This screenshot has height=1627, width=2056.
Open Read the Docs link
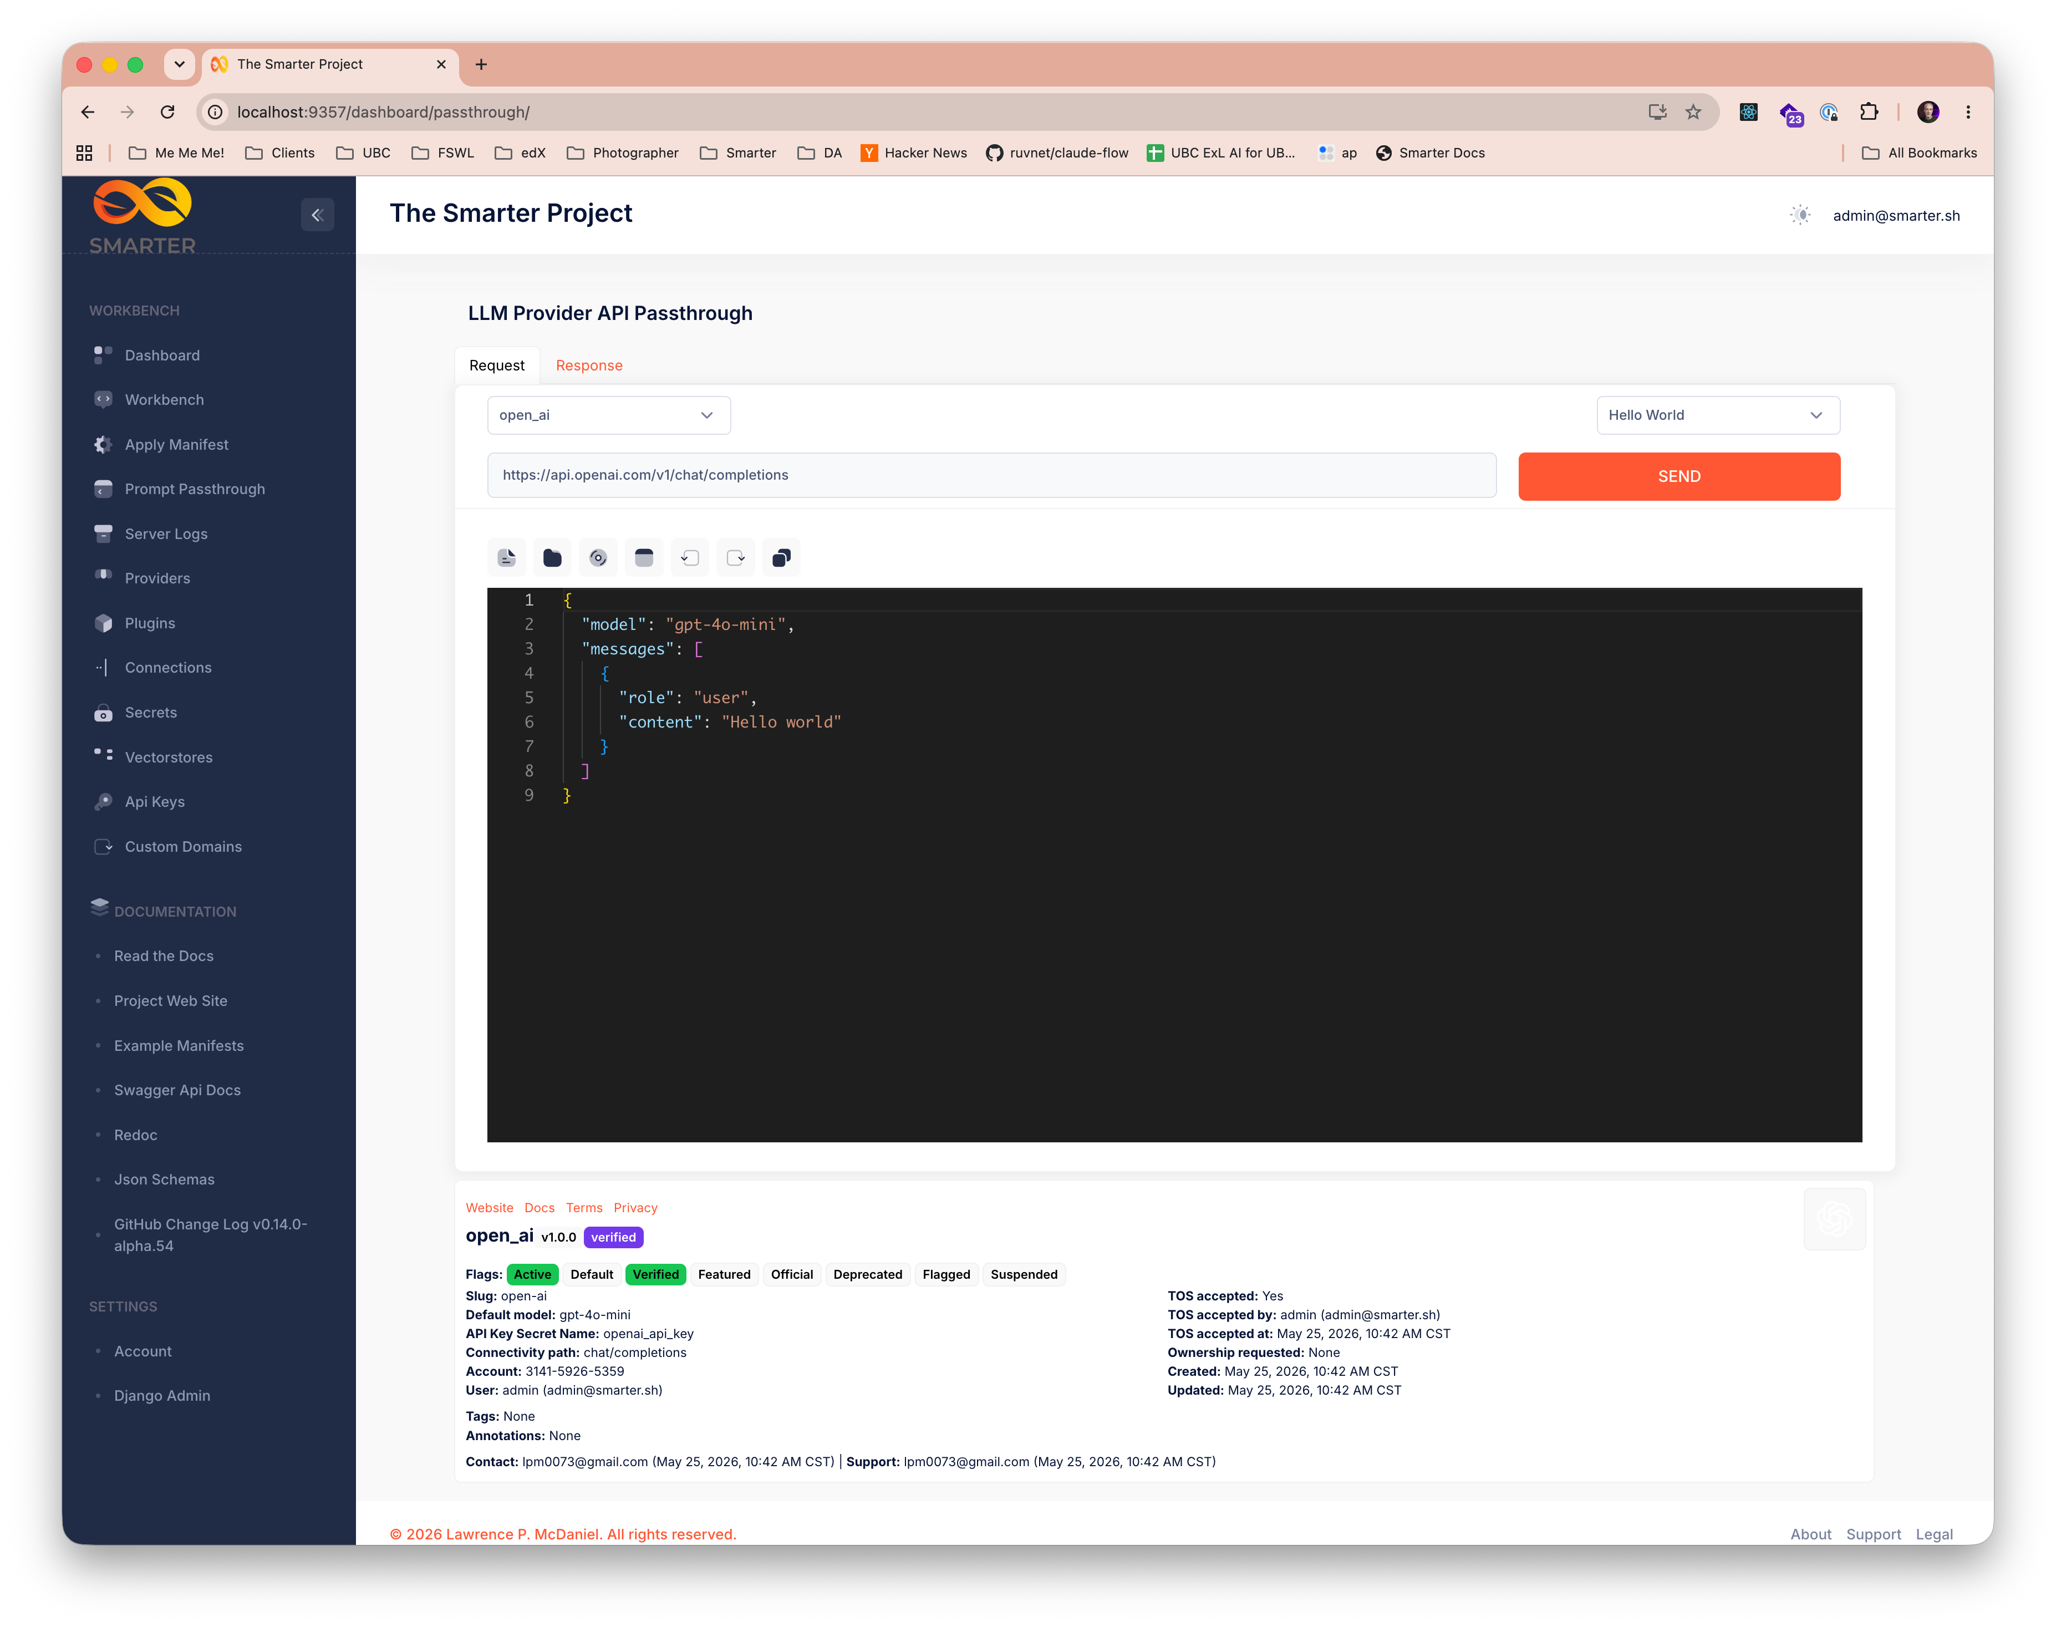(x=164, y=957)
